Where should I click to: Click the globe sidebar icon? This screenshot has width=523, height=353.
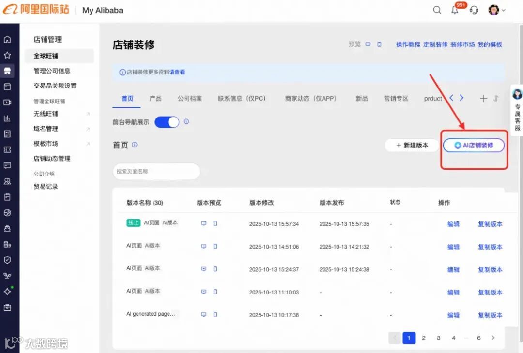click(7, 213)
